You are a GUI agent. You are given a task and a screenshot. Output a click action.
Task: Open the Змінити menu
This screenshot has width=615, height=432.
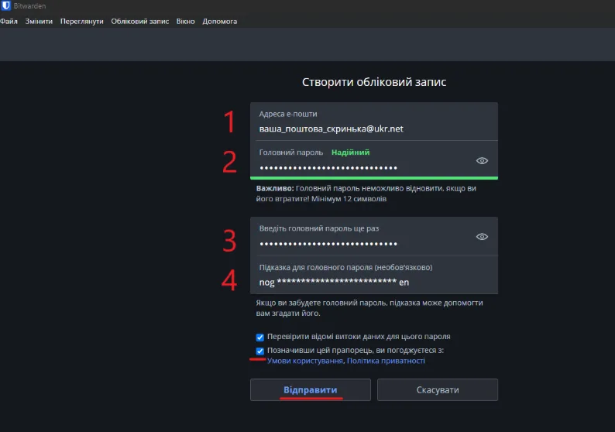39,21
